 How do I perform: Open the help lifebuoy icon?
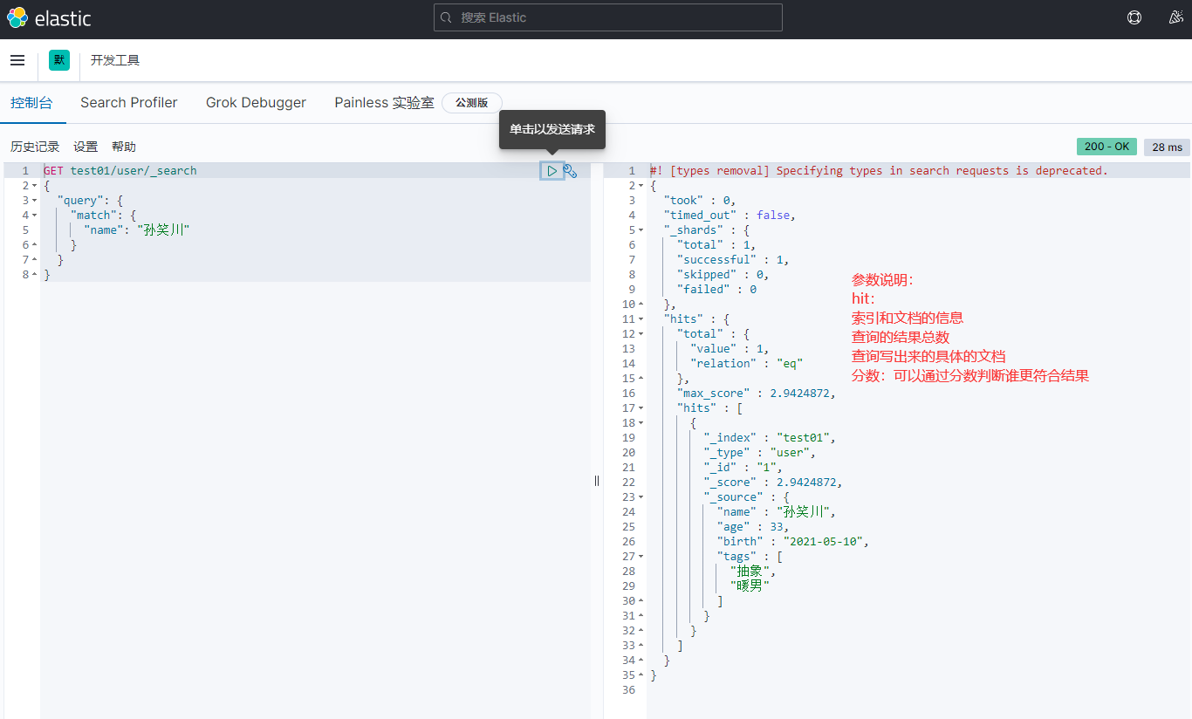click(1134, 17)
